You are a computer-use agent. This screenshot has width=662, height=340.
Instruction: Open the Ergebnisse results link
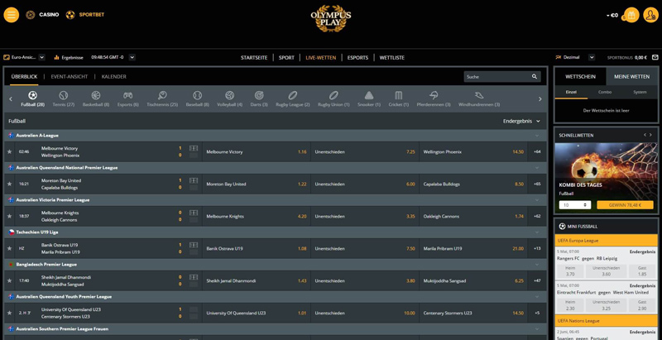pyautogui.click(x=69, y=57)
